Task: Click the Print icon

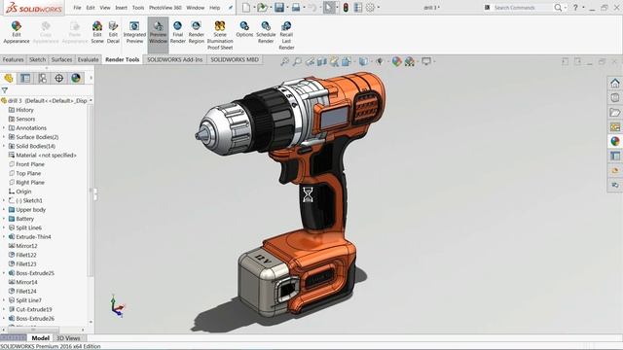Action: point(296,7)
